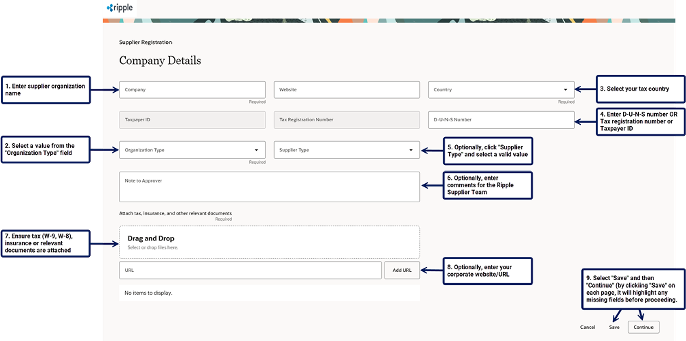Click the Continue button
The width and height of the screenshot is (686, 341).
(x=643, y=327)
